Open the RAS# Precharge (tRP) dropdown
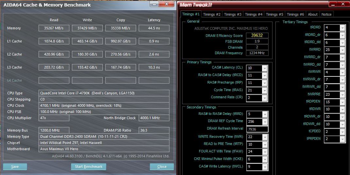Image resolution: width=350 pixels, height=175 pixels. 265,83
